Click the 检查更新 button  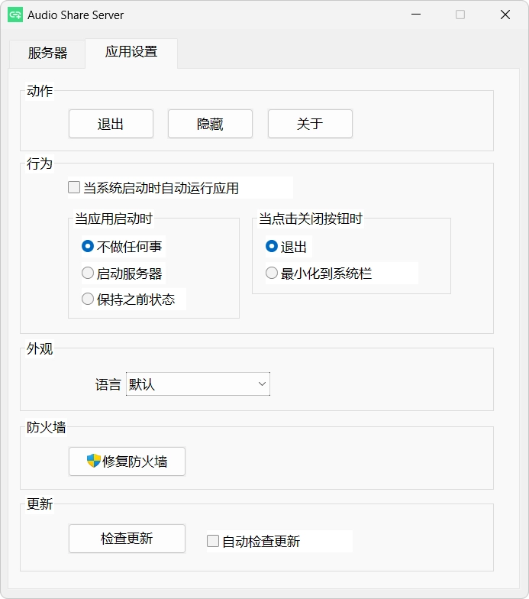point(127,539)
